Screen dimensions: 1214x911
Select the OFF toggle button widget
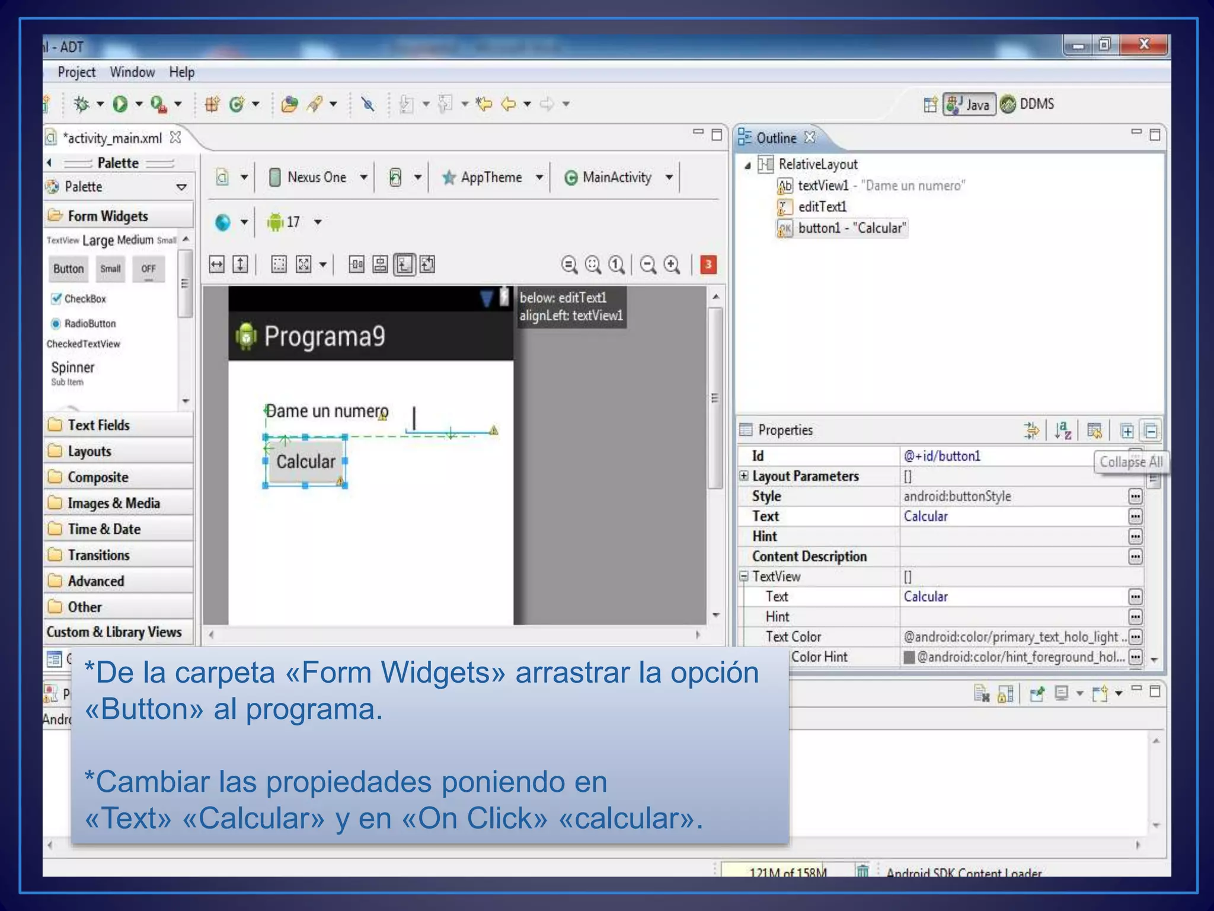click(148, 269)
